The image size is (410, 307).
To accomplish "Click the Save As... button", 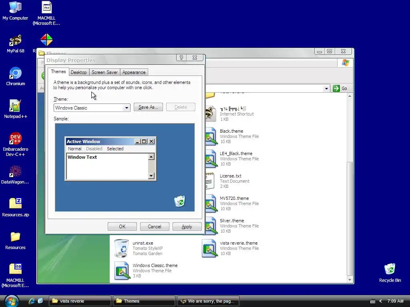I will coord(148,107).
